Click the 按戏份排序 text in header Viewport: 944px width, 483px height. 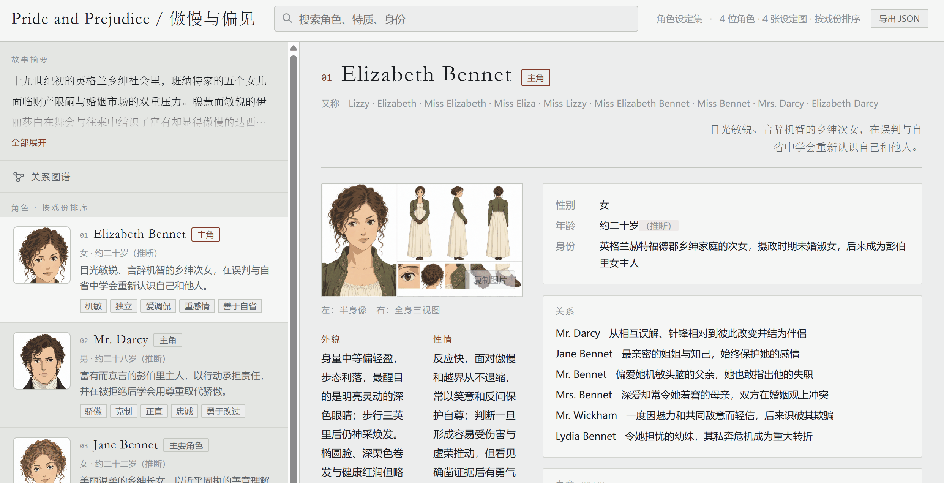coord(837,19)
